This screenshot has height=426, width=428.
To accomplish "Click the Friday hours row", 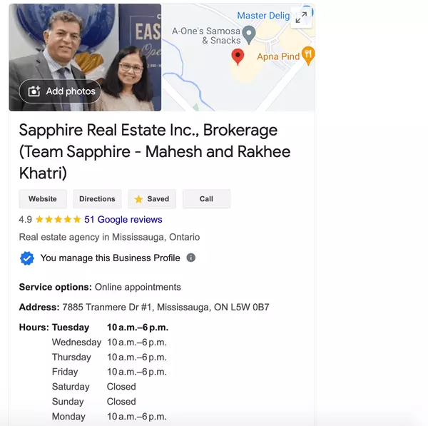I will pos(109,372).
